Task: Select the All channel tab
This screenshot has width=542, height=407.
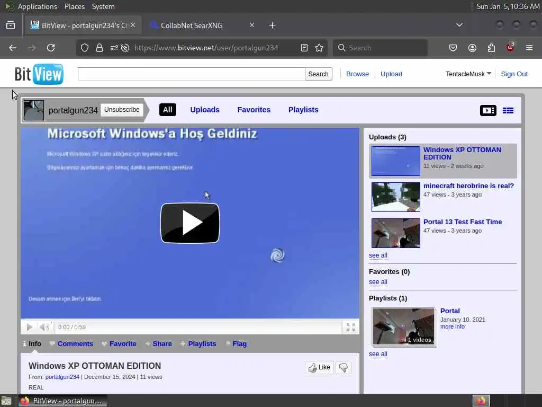Action: point(168,110)
